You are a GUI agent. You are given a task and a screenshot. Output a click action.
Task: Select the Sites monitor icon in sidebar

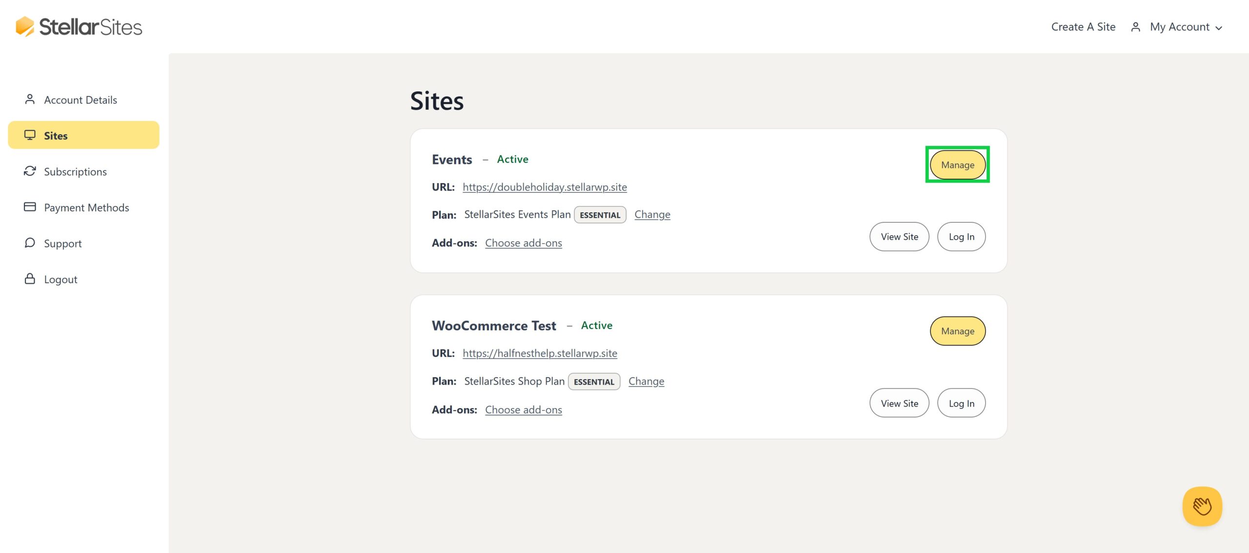(x=30, y=135)
